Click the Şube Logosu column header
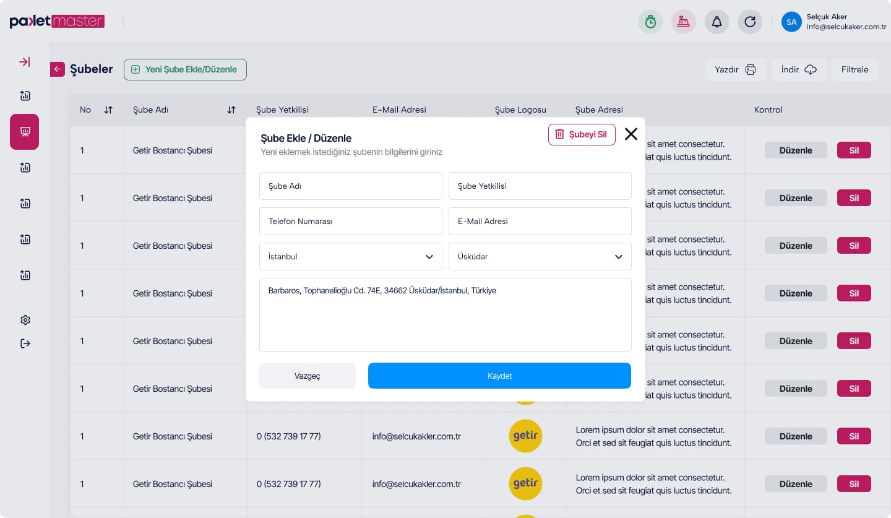This screenshot has height=518, width=891. tap(520, 110)
